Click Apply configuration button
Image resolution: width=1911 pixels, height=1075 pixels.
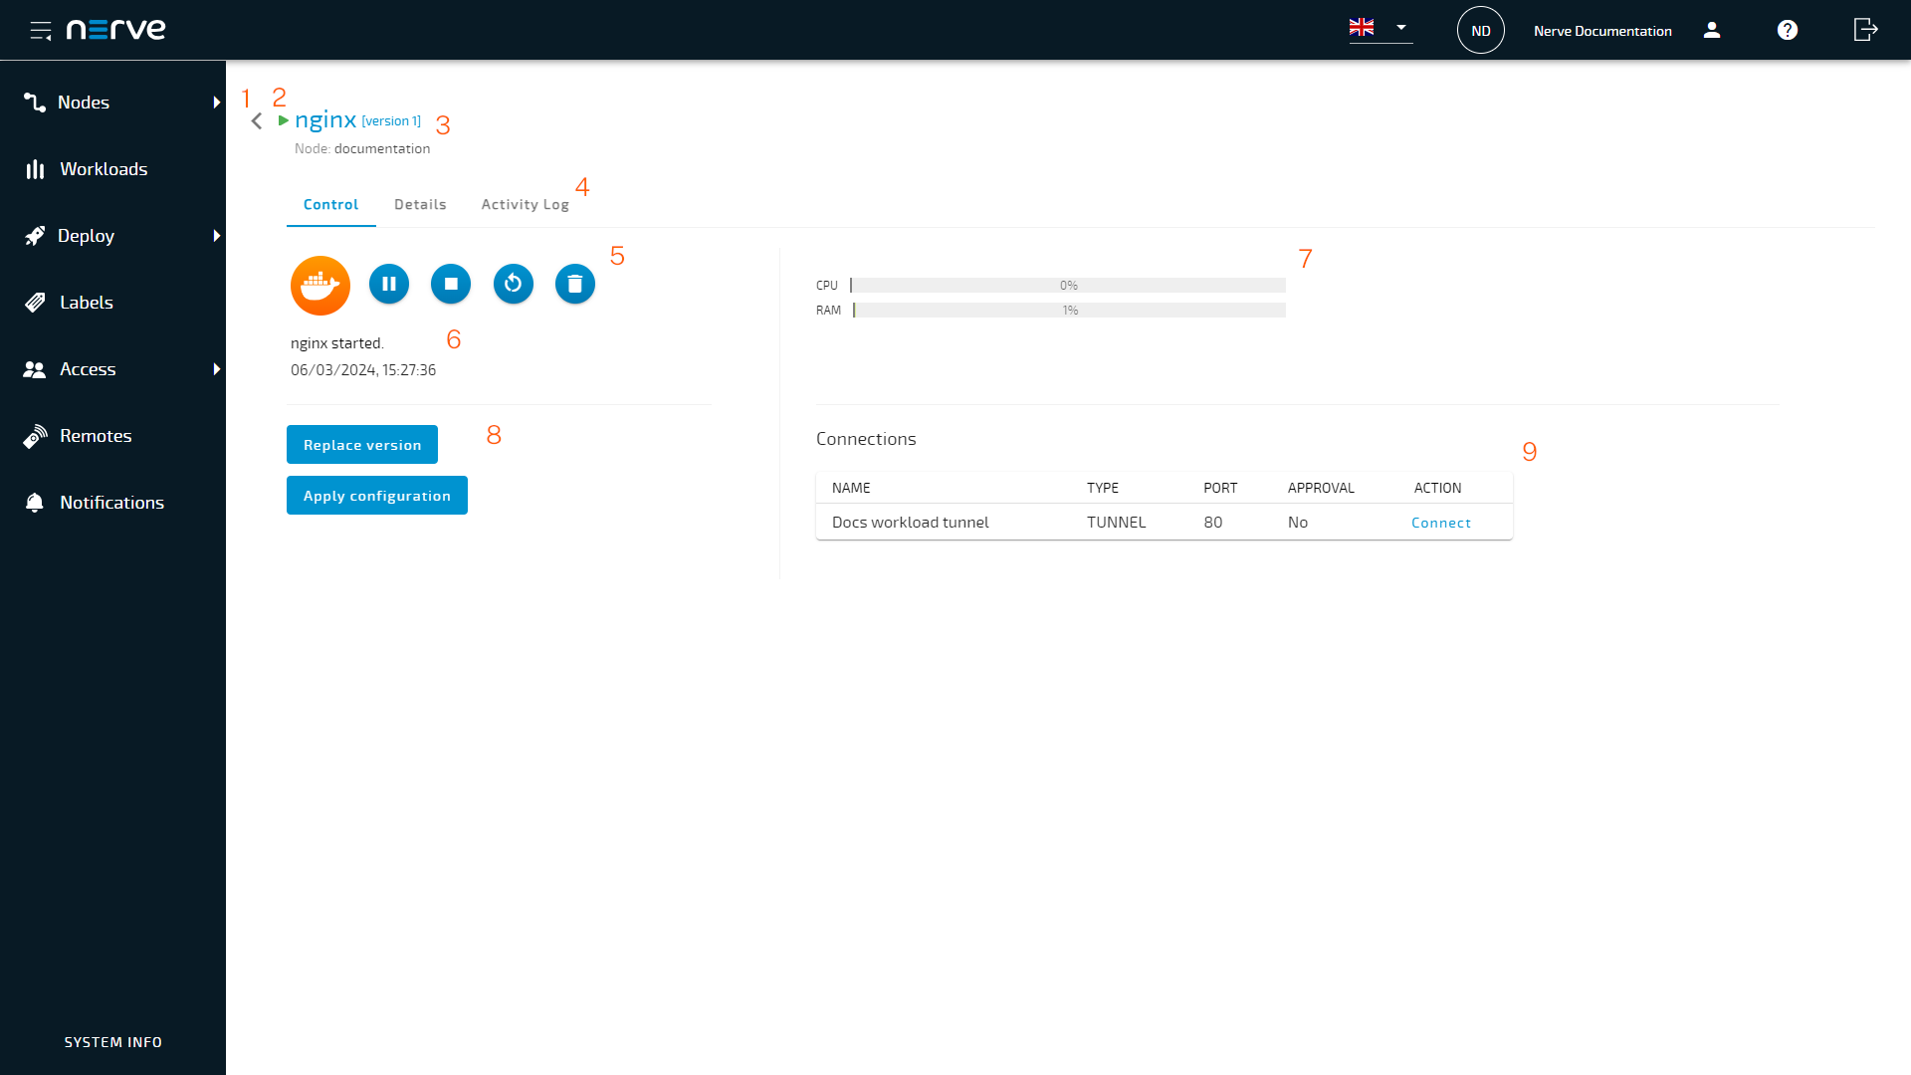pos(376,495)
